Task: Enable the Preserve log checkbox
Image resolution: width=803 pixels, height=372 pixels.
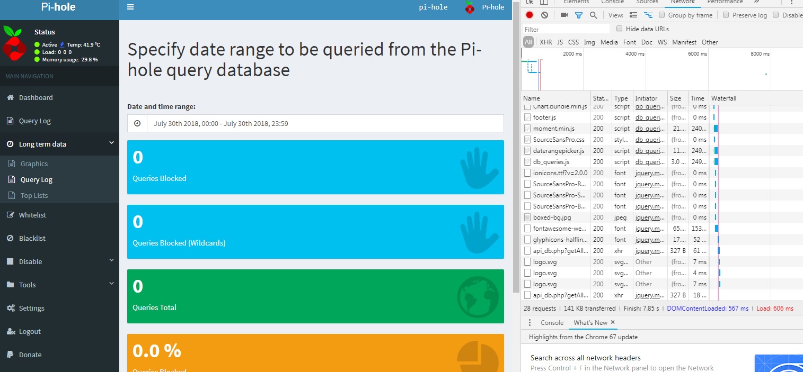Action: coord(726,15)
